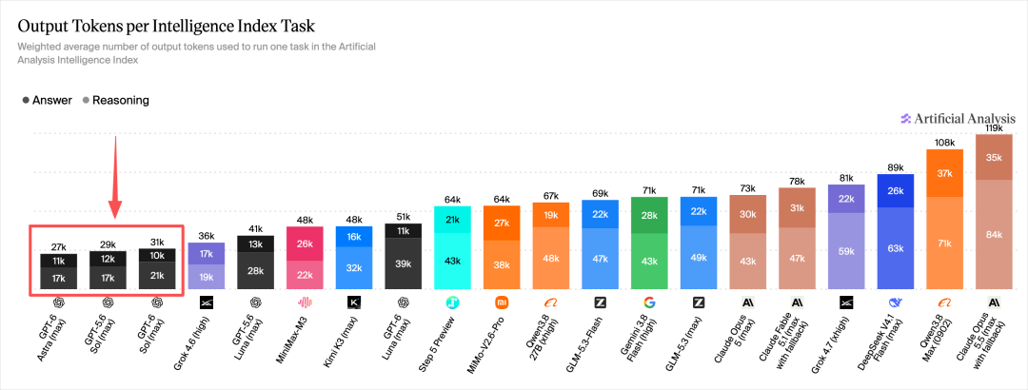Image resolution: width=1028 pixels, height=390 pixels.
Task: Toggle the Answer legend series
Action: (48, 100)
